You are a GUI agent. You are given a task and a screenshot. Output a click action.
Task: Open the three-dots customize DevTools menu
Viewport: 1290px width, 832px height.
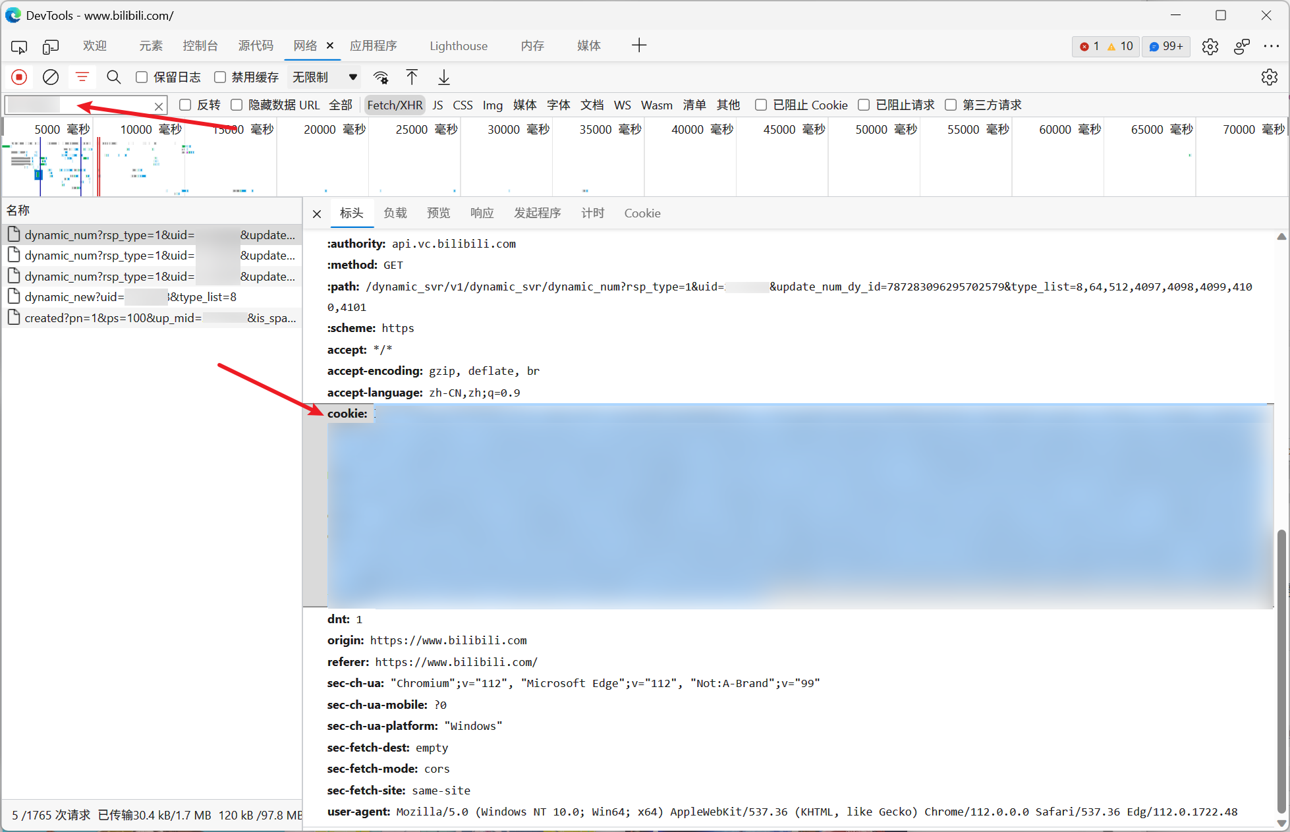(x=1271, y=46)
